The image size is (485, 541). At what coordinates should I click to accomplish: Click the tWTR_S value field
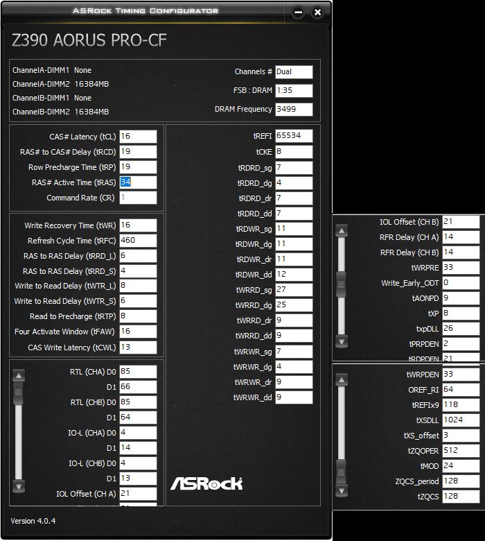pos(138,301)
